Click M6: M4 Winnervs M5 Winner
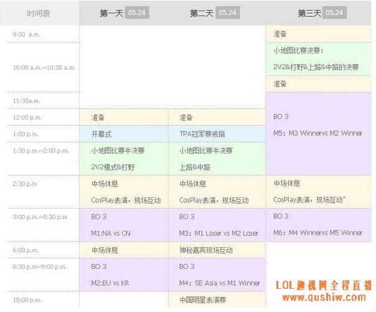This screenshot has height=312, width=376. pyautogui.click(x=317, y=233)
